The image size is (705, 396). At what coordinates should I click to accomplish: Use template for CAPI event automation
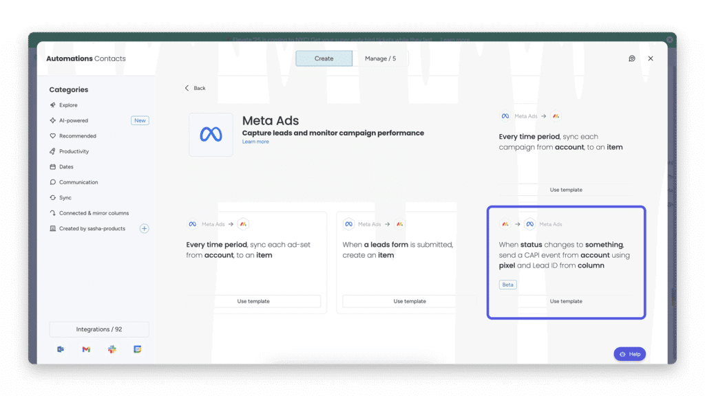point(566,301)
